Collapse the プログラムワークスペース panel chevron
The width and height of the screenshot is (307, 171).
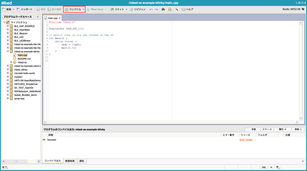click(x=38, y=17)
